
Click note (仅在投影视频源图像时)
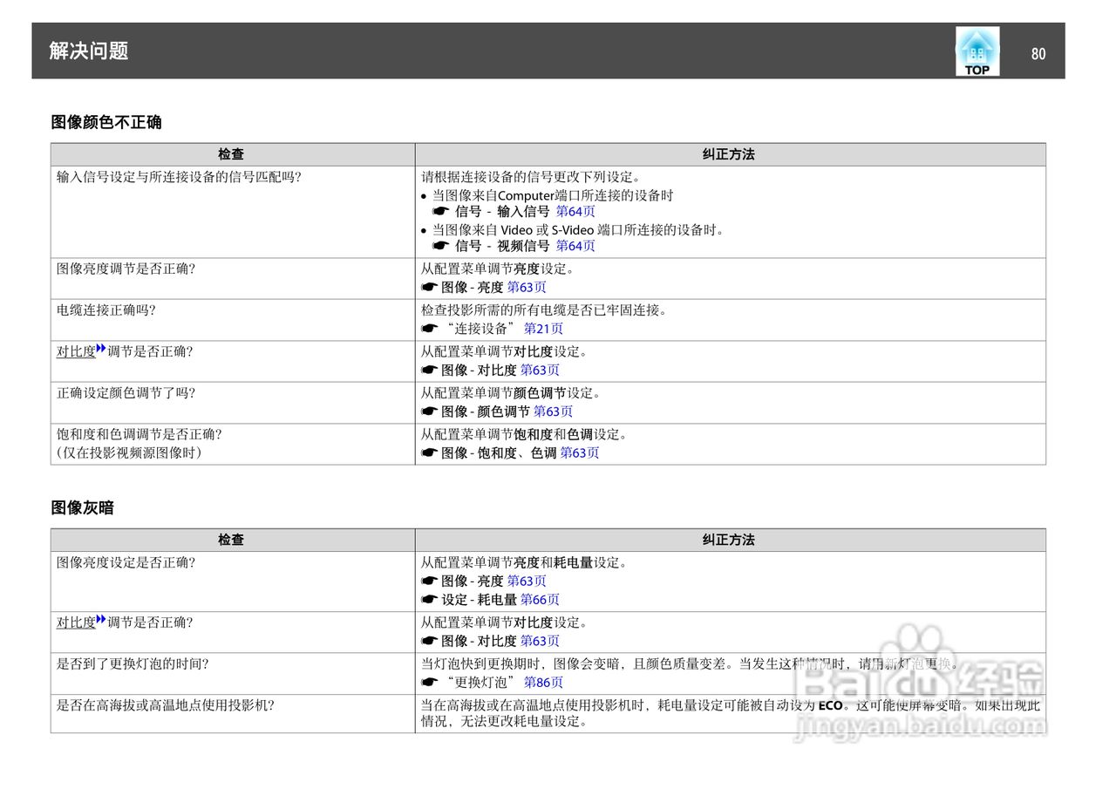pos(129,452)
